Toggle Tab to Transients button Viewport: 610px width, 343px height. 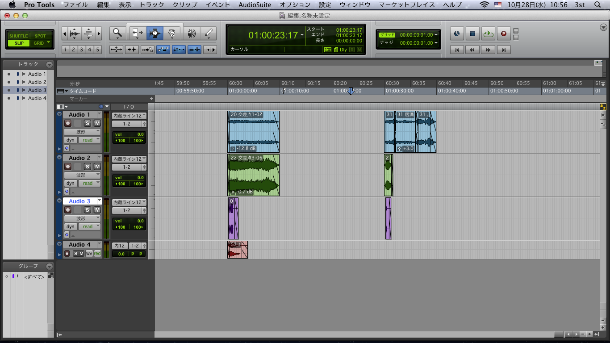click(x=132, y=50)
